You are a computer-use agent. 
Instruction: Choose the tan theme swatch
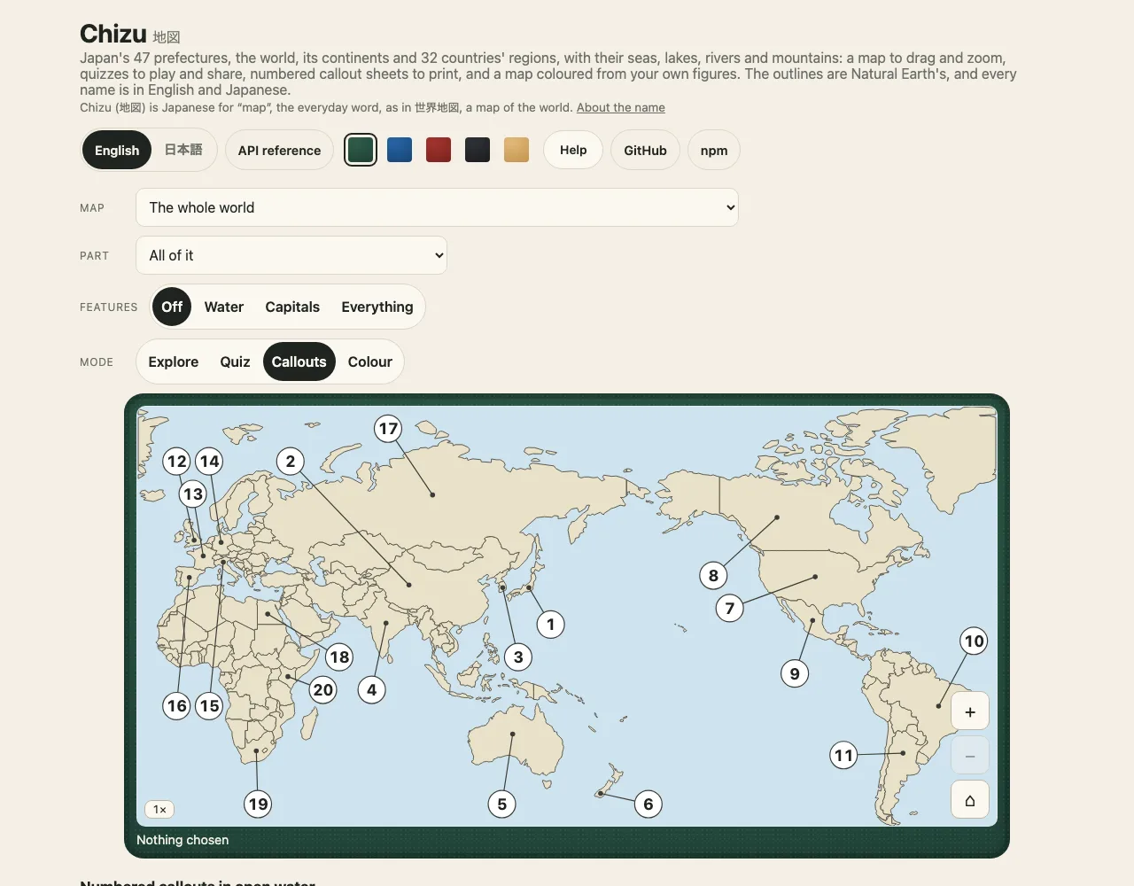click(517, 150)
